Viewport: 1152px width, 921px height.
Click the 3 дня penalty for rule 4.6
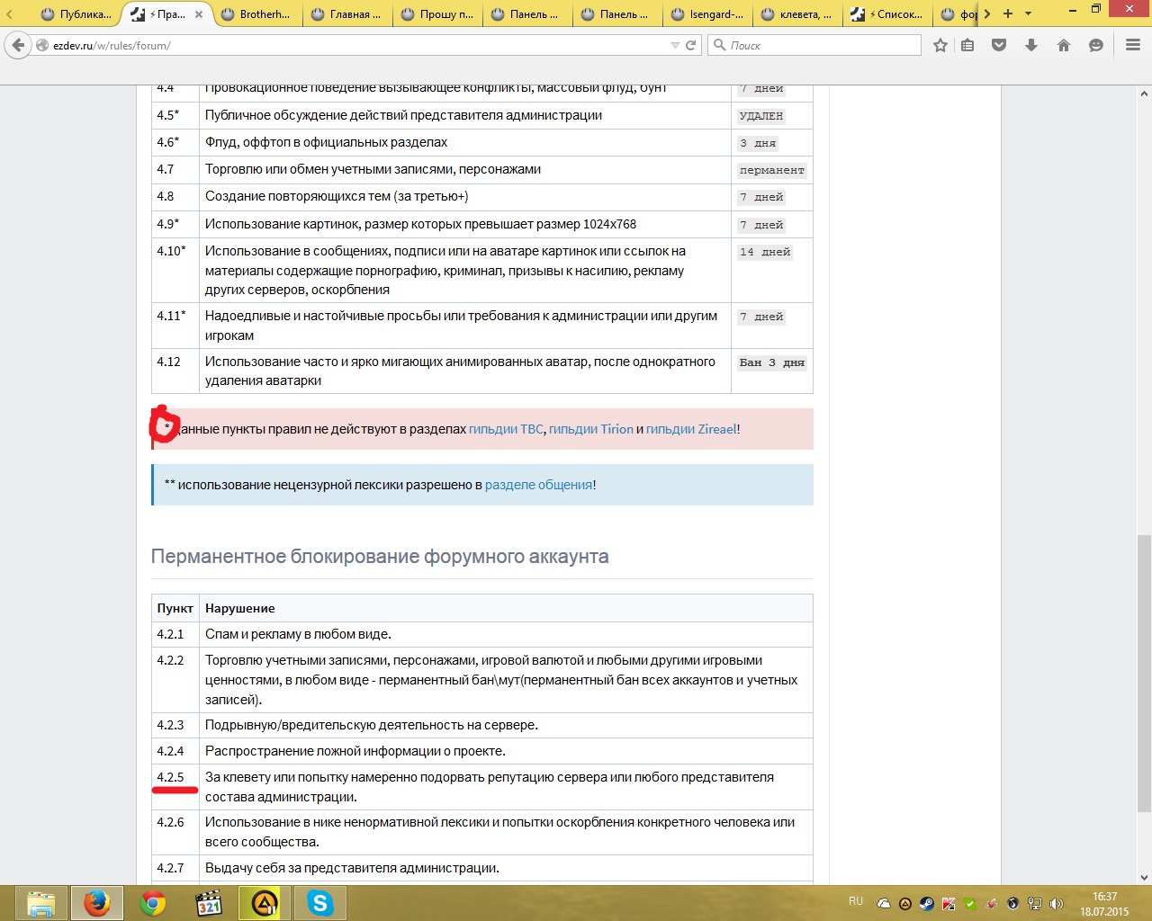[758, 143]
